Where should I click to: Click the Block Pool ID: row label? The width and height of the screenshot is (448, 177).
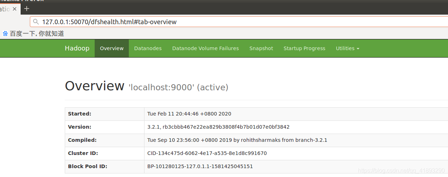pyautogui.click(x=88, y=166)
